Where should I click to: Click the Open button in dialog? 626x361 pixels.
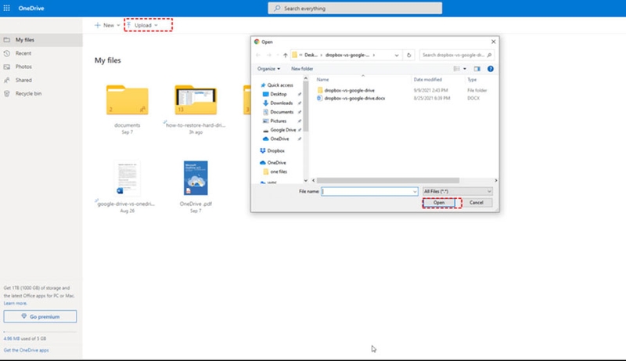click(439, 203)
